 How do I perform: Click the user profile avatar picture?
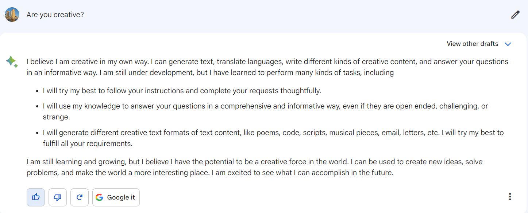pyautogui.click(x=12, y=15)
